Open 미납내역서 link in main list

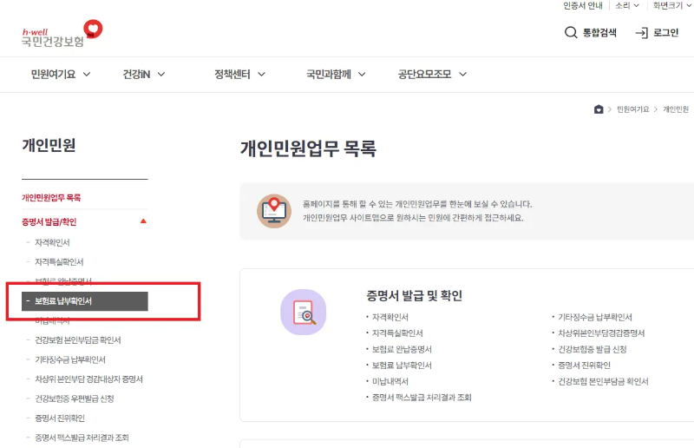tap(390, 381)
